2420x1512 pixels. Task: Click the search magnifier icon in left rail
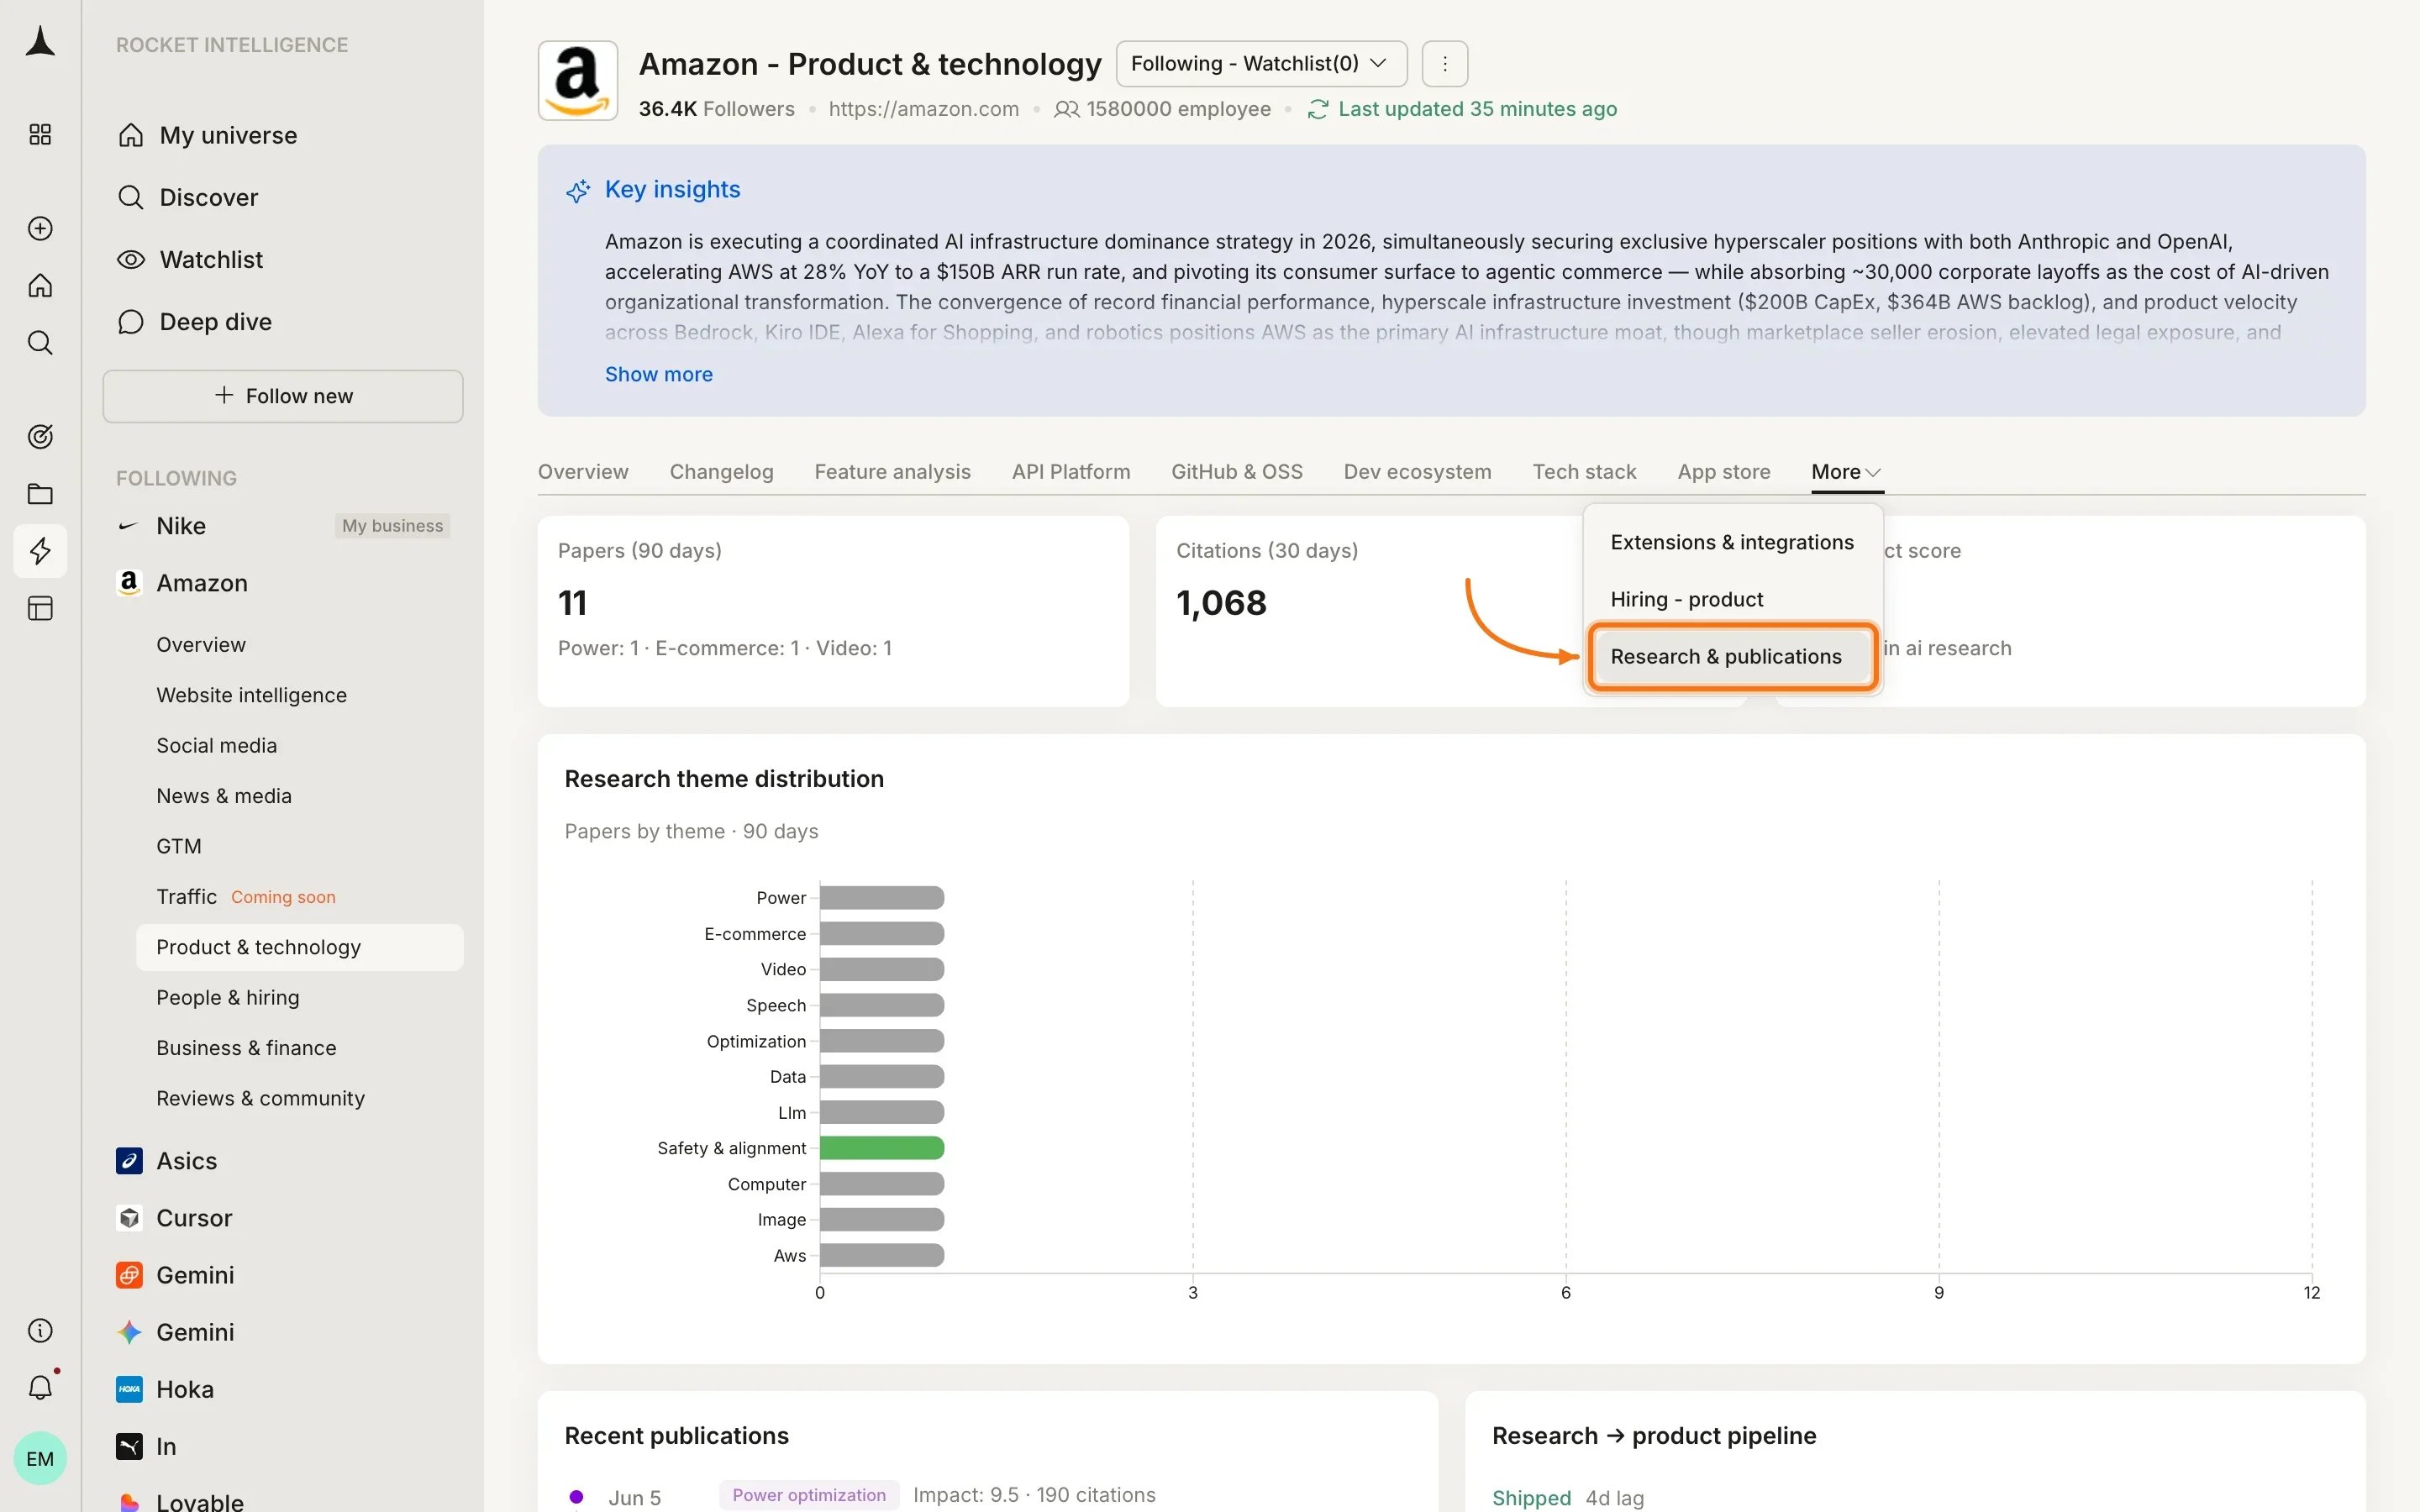(x=40, y=343)
